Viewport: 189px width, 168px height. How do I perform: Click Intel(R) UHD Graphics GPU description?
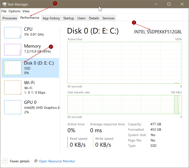tap(42, 107)
